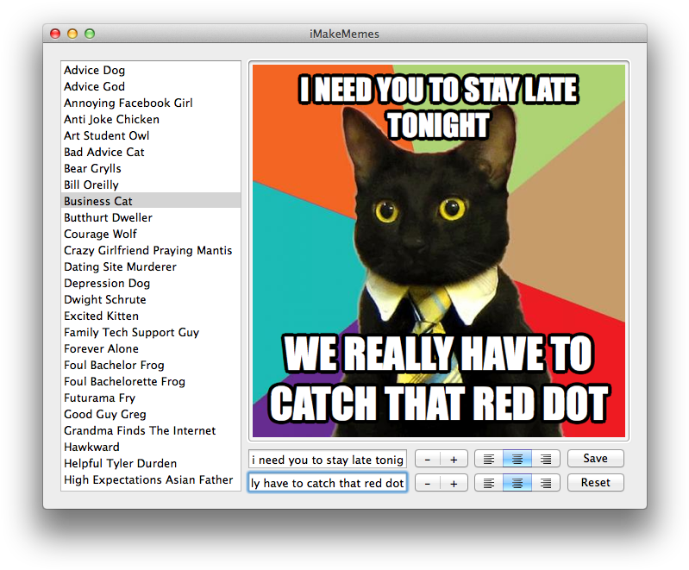Pick Crazy Girlfriend Praying Mantis
The image size is (689, 570).
point(151,250)
